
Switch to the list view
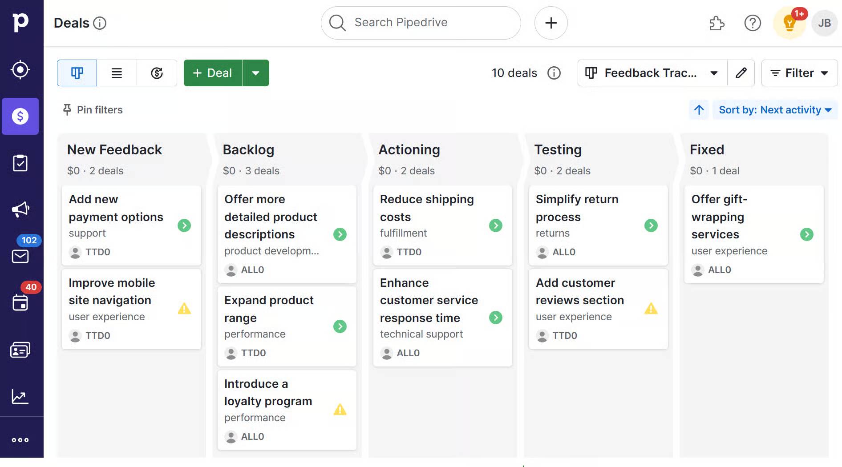click(117, 73)
